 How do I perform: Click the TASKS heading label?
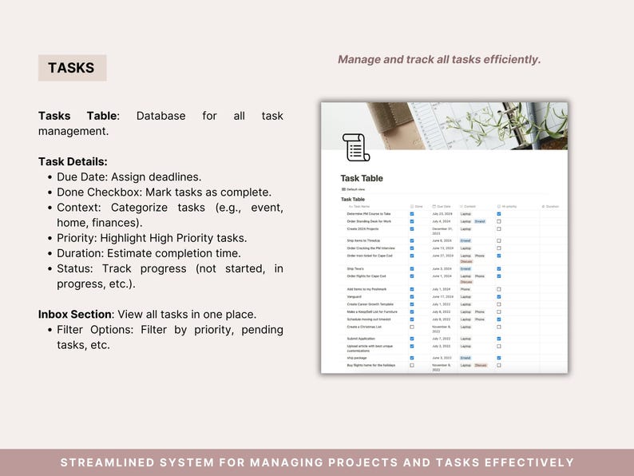(x=72, y=68)
